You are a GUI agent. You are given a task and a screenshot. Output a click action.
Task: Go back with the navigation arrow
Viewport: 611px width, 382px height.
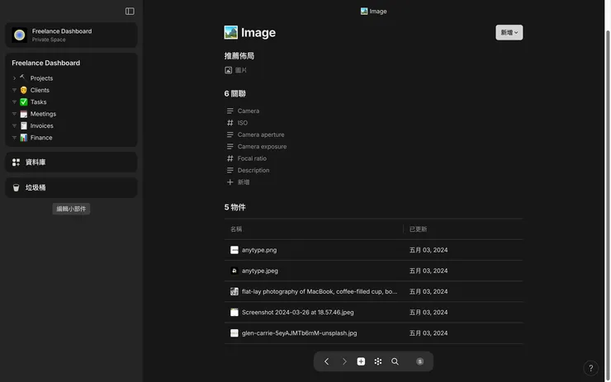click(x=326, y=361)
